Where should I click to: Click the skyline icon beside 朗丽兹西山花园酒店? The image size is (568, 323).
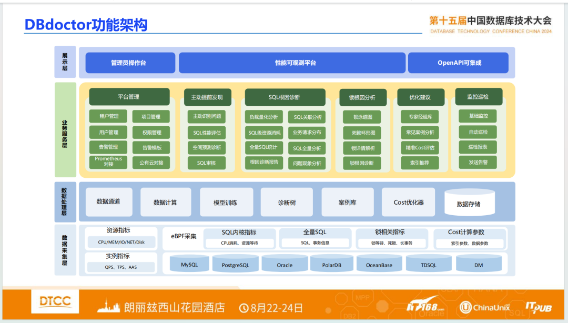108,306
